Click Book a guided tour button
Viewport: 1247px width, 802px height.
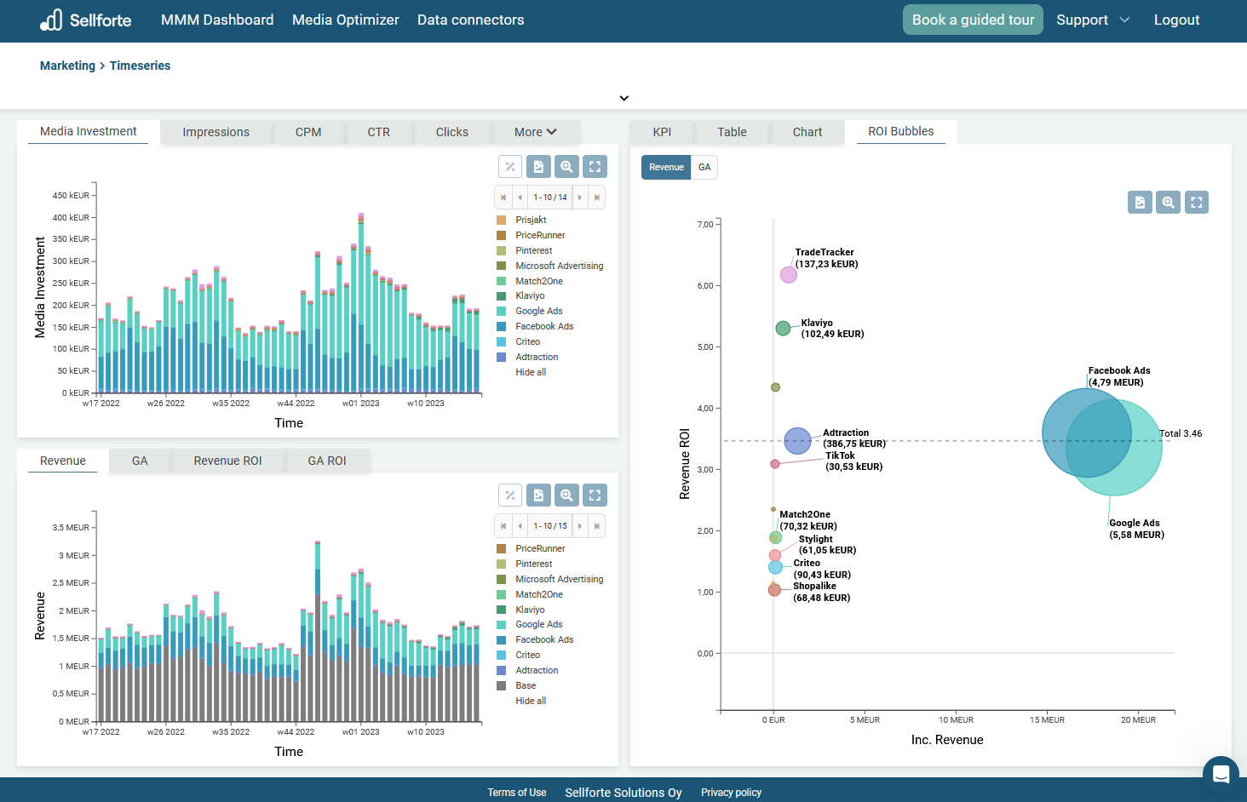973,20
